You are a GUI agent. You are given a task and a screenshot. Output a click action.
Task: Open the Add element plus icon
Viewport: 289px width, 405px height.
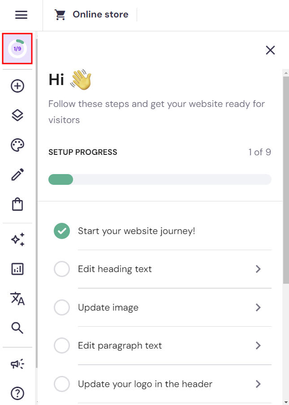pos(17,86)
